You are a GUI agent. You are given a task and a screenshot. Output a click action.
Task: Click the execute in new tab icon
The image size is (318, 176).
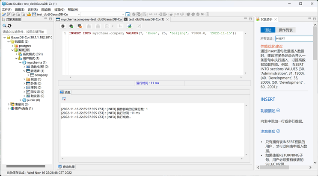point(71,26)
